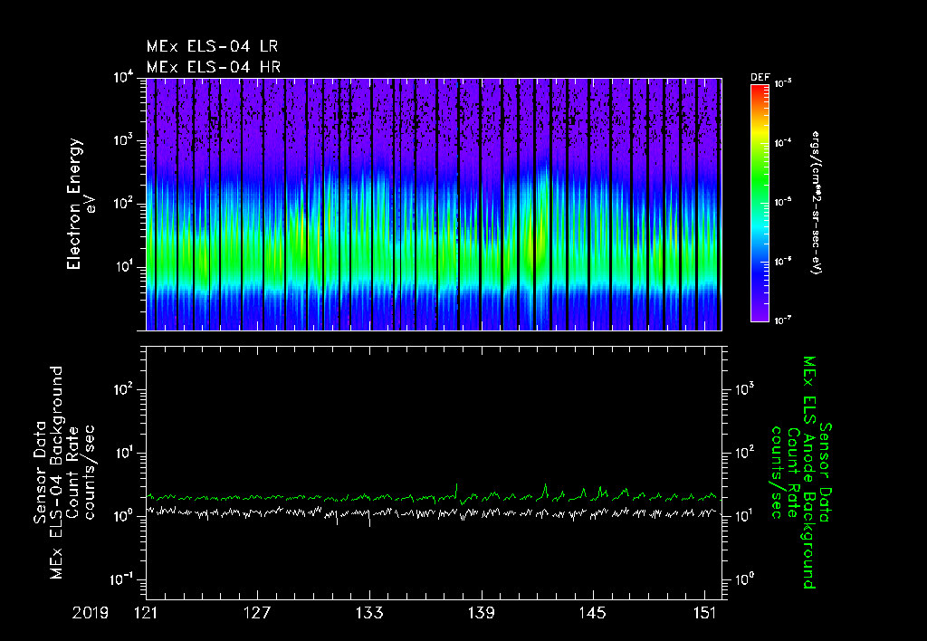This screenshot has width=927, height=641.
Task: Click the MEx ELS-04 LR title label
Action: click(x=212, y=46)
